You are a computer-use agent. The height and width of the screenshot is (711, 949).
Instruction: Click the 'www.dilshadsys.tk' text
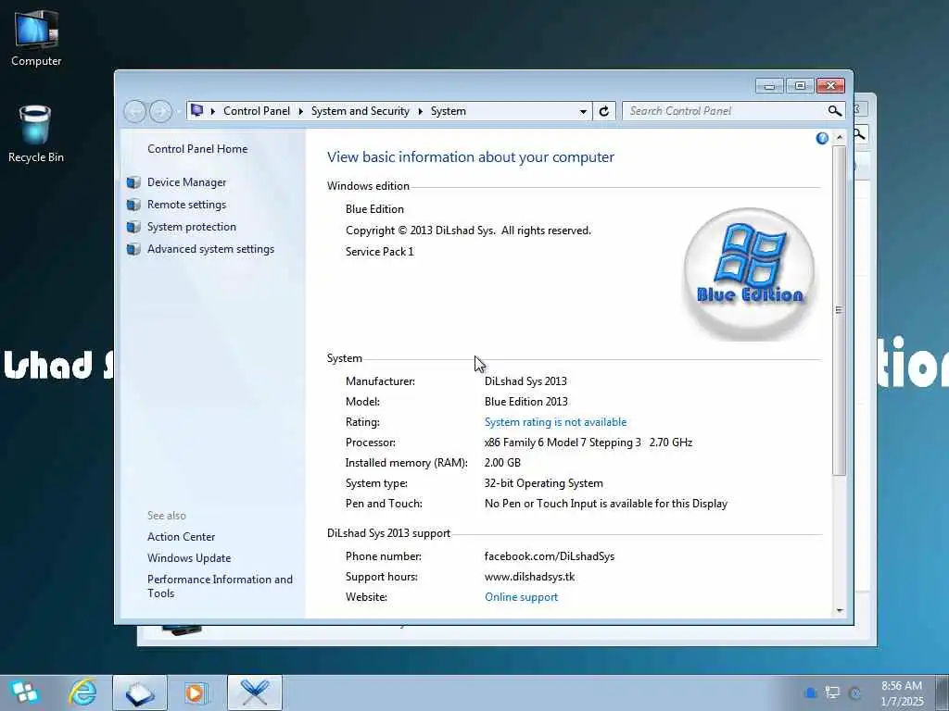(x=529, y=577)
